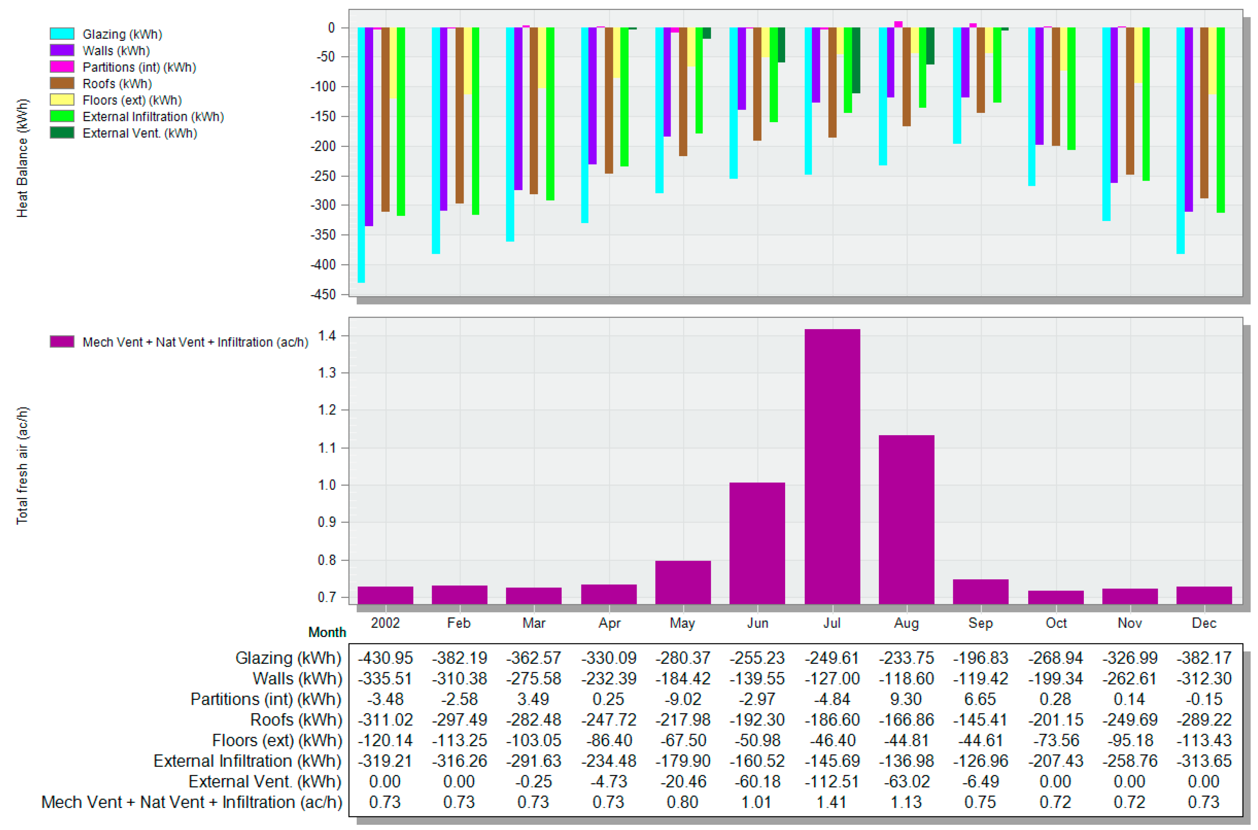
Task: Click the purple Walls legend swatch
Action: 62,50
